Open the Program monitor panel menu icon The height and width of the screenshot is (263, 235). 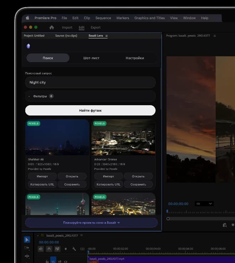click(x=214, y=36)
